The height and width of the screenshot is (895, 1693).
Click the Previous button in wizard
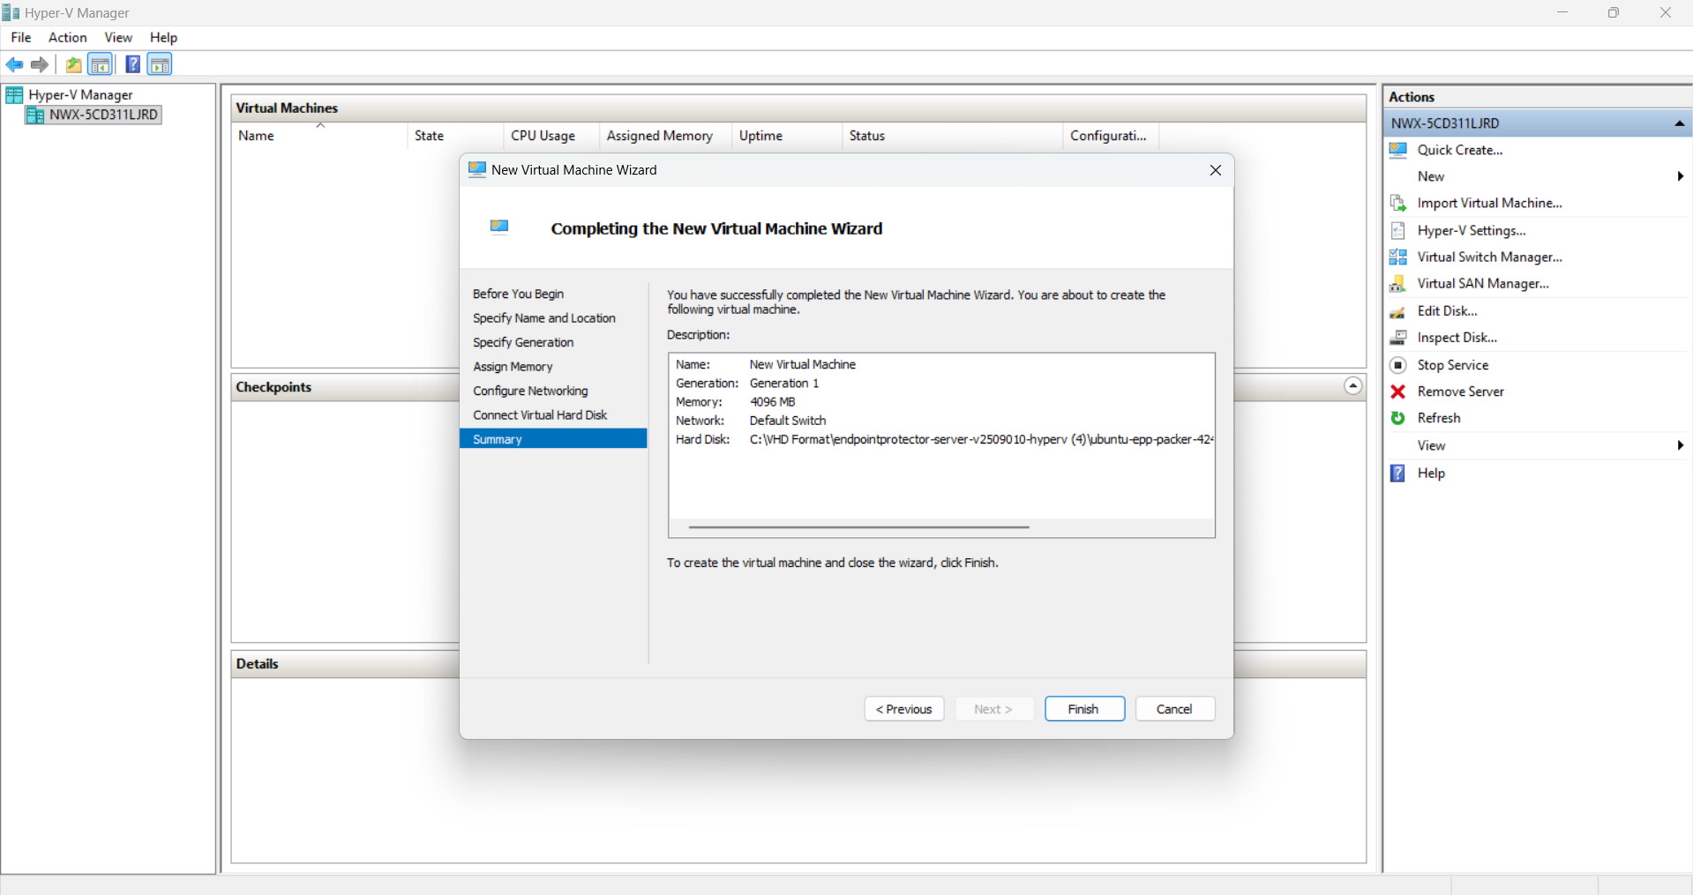(x=903, y=709)
